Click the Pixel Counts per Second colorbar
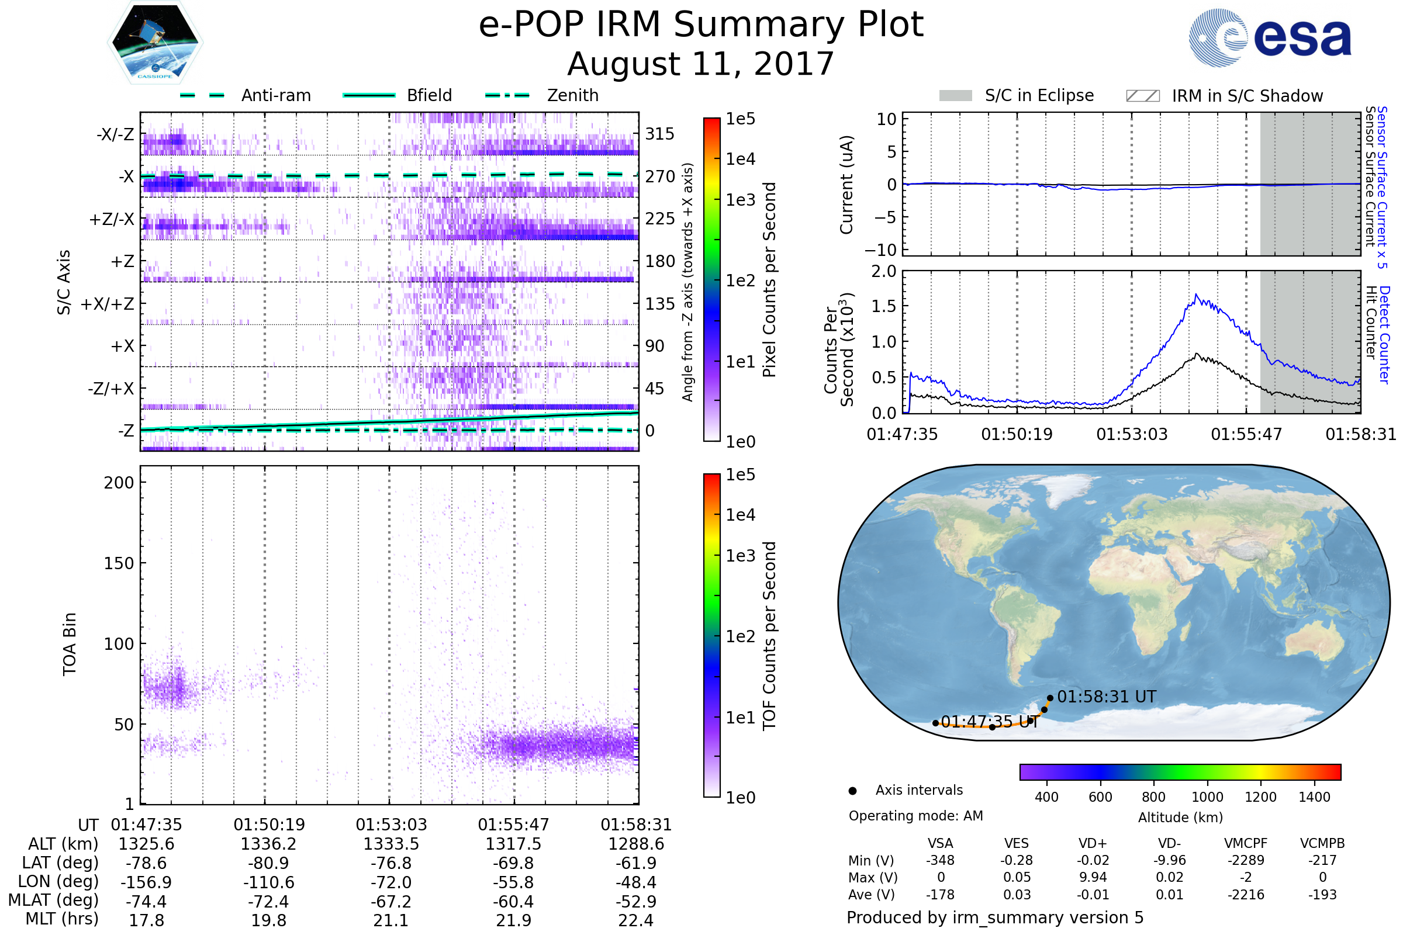This screenshot has height=935, width=1403. coord(711,280)
